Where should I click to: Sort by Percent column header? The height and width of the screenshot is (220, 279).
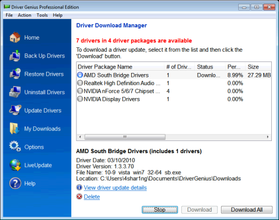235,67
